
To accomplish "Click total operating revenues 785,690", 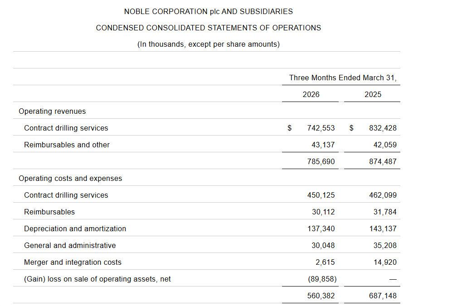I will click(321, 161).
